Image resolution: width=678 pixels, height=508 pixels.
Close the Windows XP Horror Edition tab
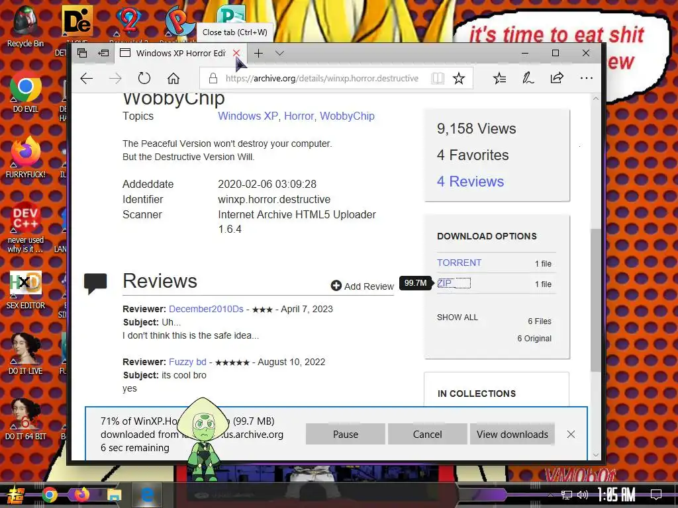[236, 53]
